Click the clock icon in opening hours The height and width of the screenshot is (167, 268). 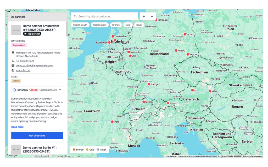14,90
